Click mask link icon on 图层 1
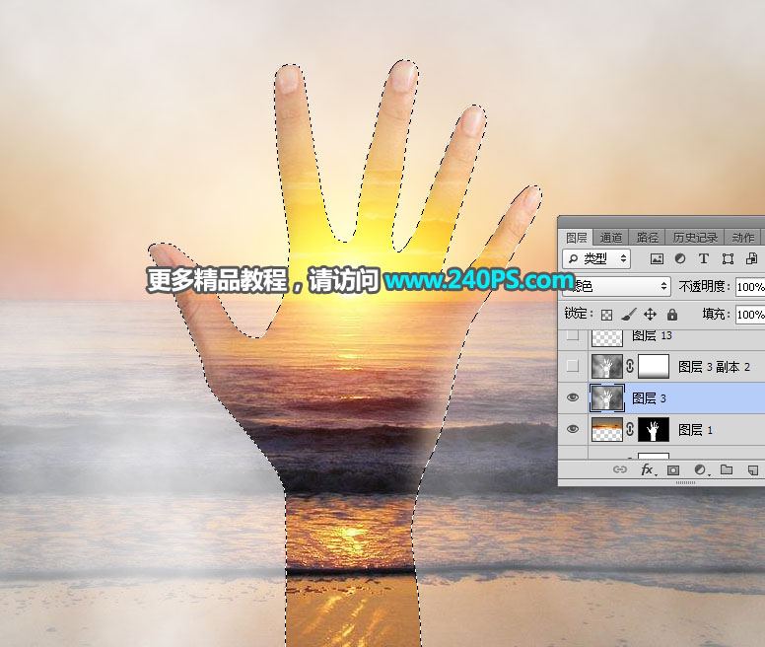 click(x=630, y=429)
